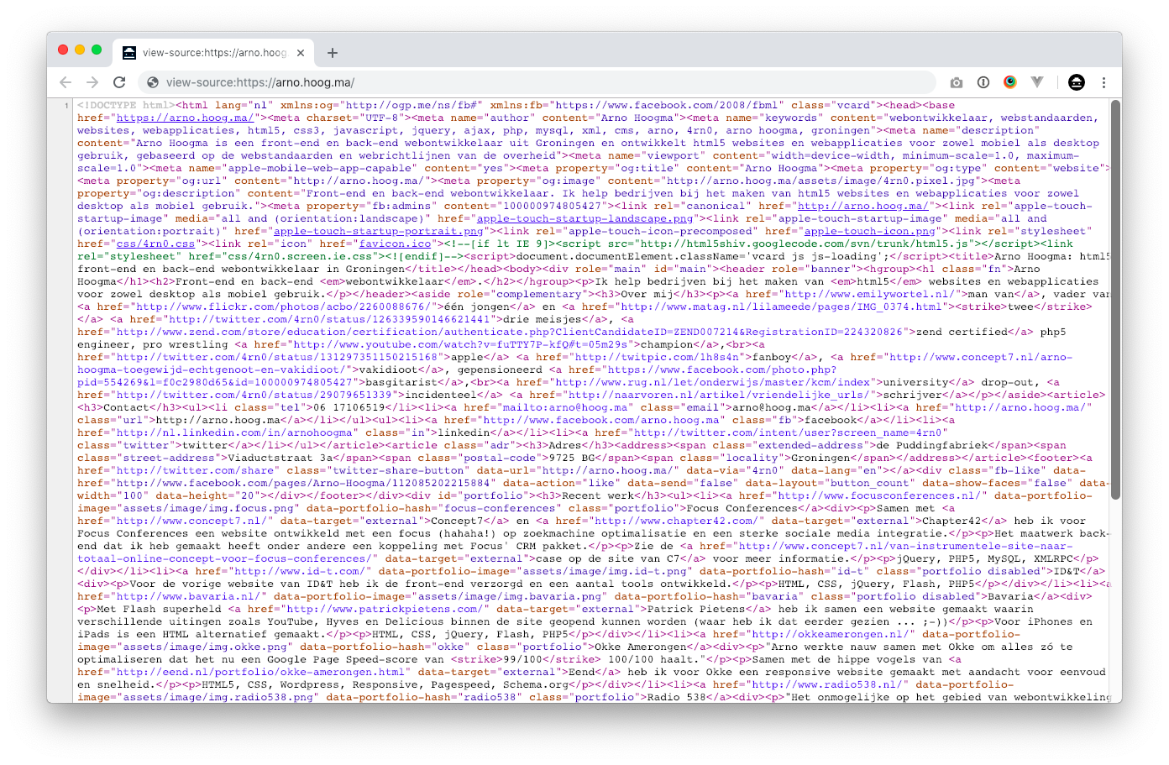Click the vertical scrollbar thumb
The image size is (1169, 765).
pyautogui.click(x=1116, y=300)
